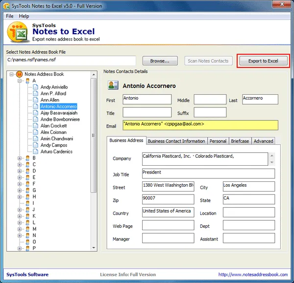Select contact Alan Crockett in the tree

tap(53, 126)
